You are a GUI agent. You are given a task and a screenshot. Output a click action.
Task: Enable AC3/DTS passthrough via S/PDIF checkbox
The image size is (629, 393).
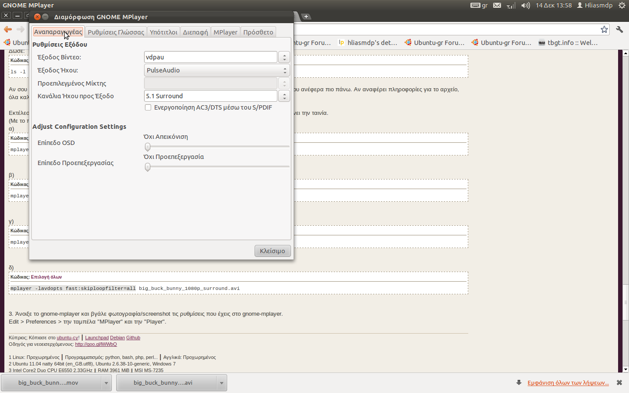pyautogui.click(x=148, y=107)
